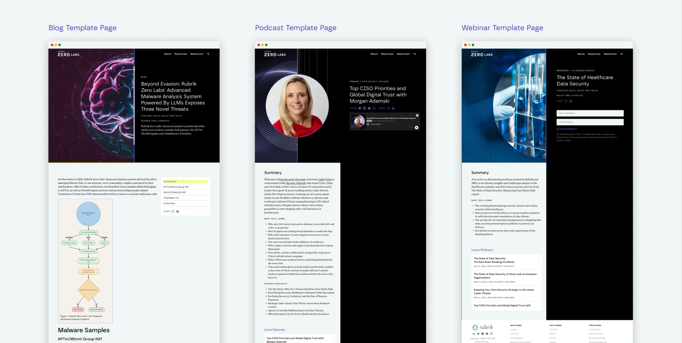Open Rubrik LinkedIn icon in footer
Image resolution: width=682 pixels, height=343 pixels.
pos(474,334)
